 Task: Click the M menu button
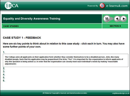point(107,19)
